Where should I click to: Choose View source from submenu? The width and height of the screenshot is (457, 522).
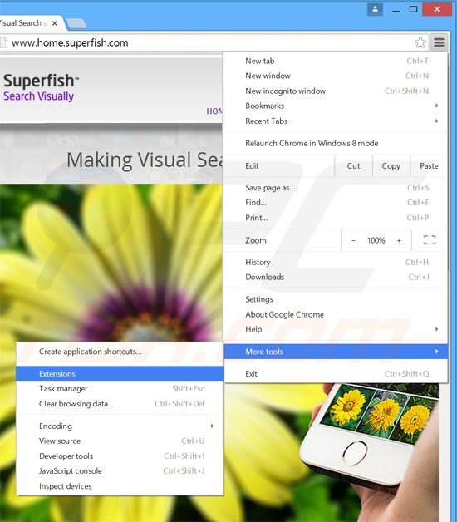coord(120,441)
